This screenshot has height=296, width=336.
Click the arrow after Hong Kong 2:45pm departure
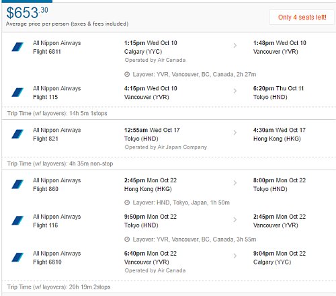tap(235, 183)
